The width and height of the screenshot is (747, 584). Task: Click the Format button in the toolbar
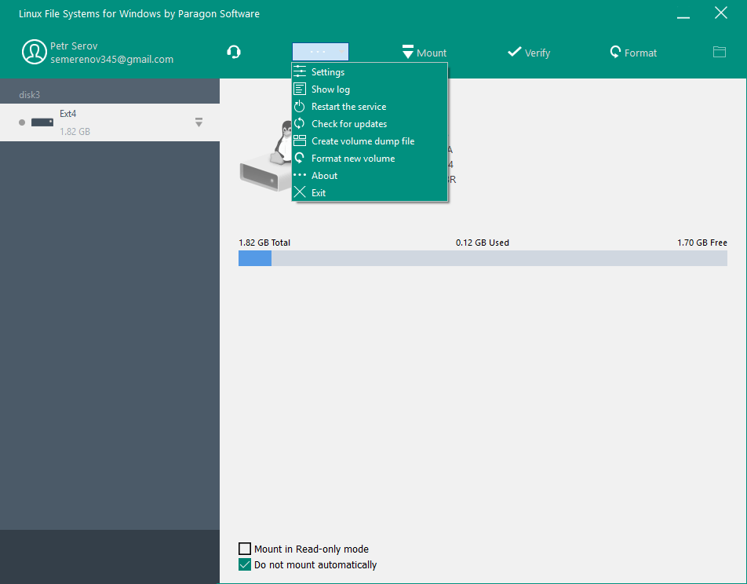633,53
